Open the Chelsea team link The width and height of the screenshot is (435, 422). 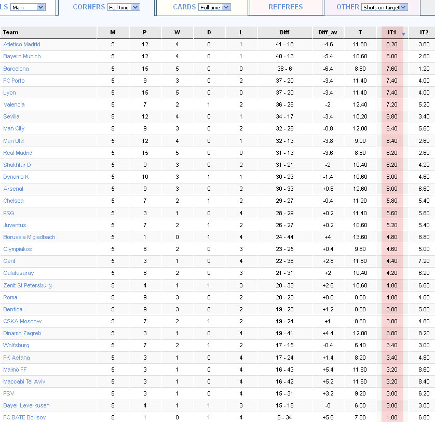[x=13, y=201]
